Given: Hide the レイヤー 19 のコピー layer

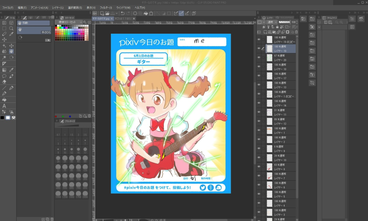Looking at the screenshot, I should pyautogui.click(x=259, y=39).
